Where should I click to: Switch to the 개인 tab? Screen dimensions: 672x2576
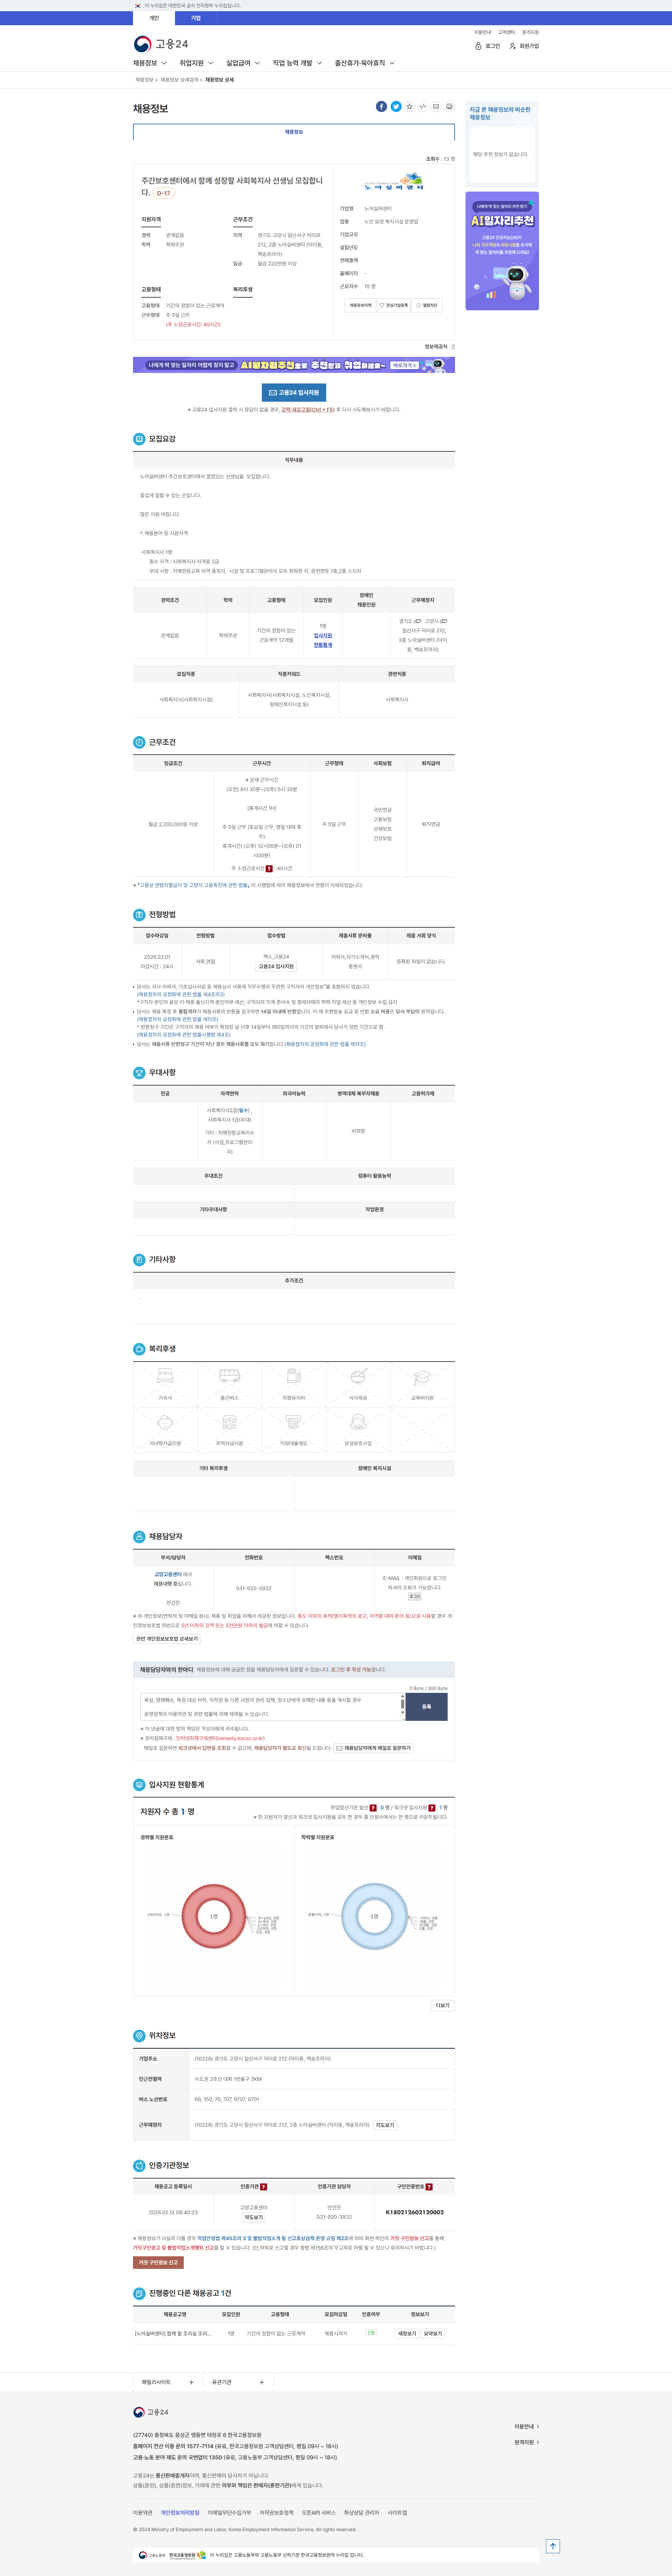point(154,18)
